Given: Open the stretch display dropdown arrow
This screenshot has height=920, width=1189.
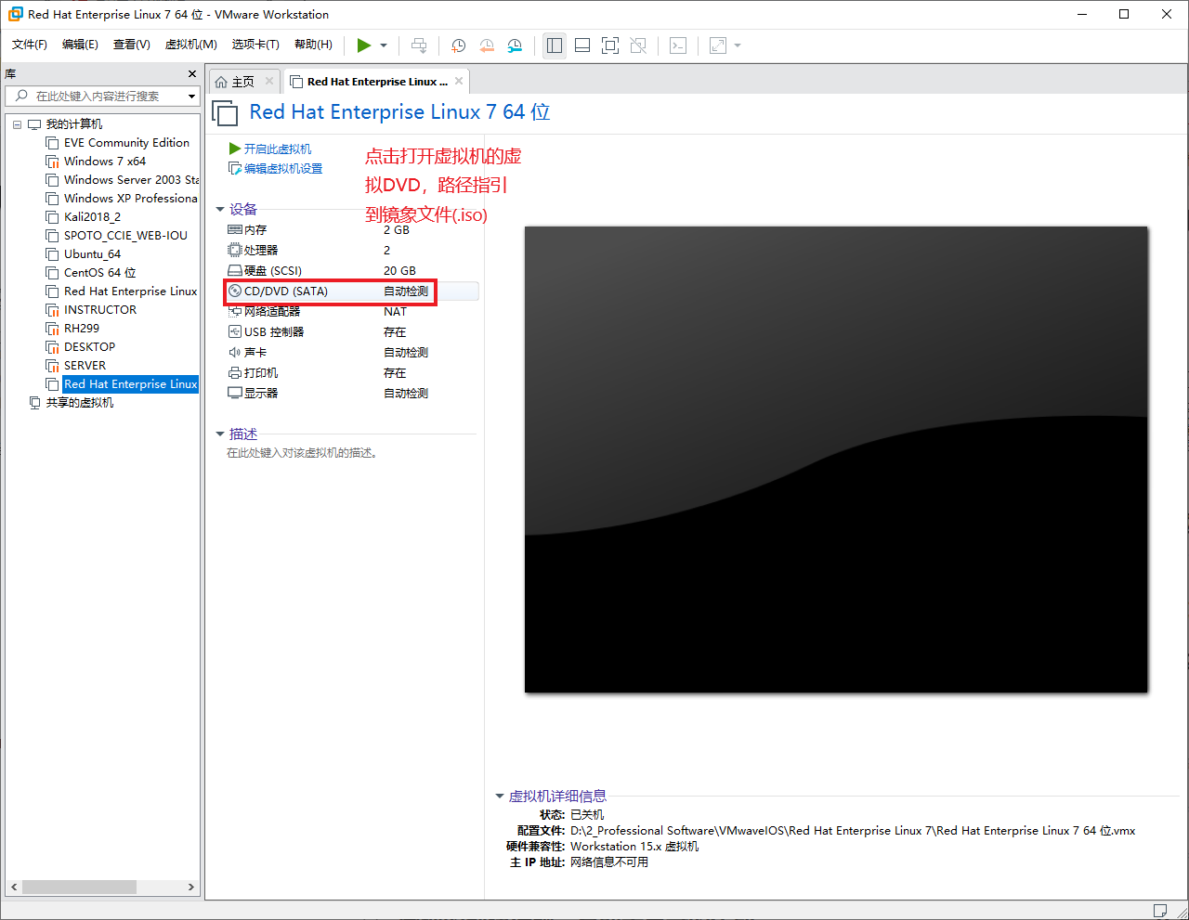Looking at the screenshot, I should pyautogui.click(x=738, y=45).
